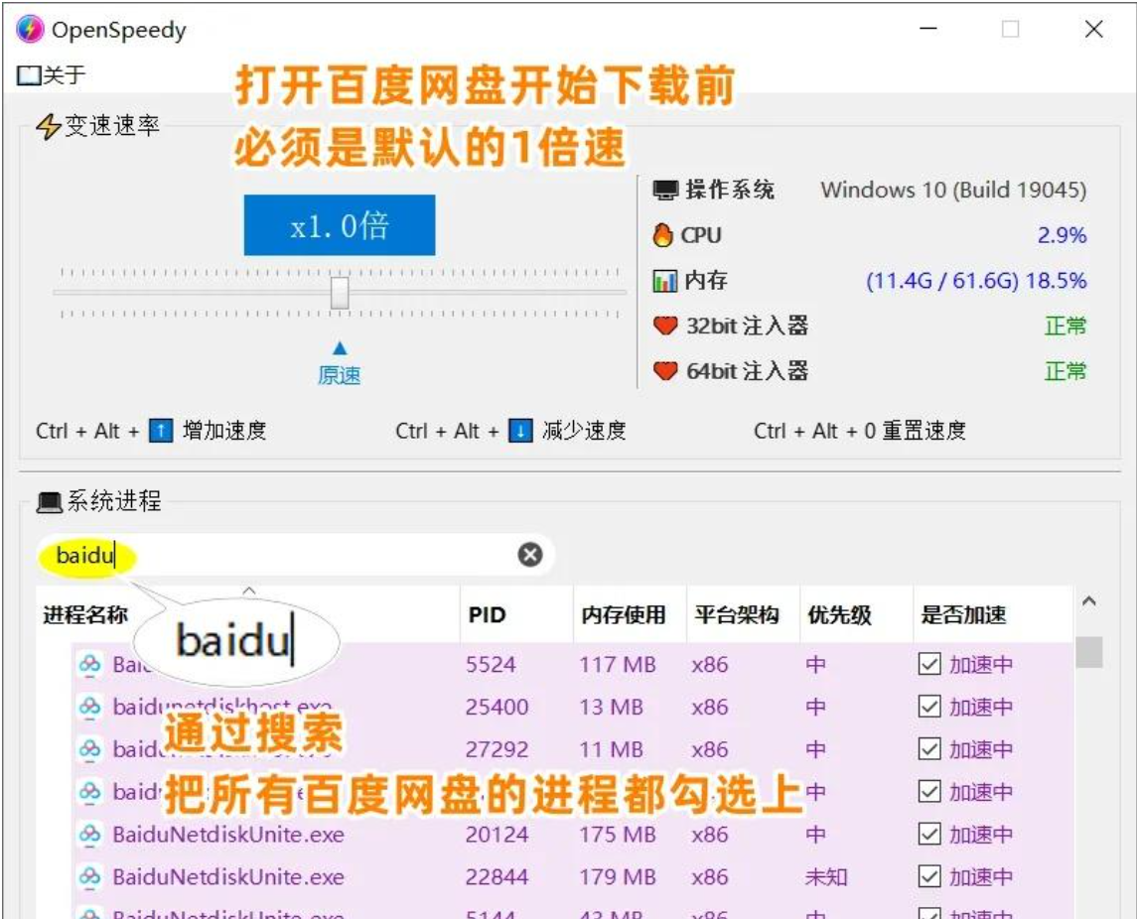Image resolution: width=1137 pixels, height=919 pixels.
Task: Click the flame icon next to CPU
Action: (662, 235)
